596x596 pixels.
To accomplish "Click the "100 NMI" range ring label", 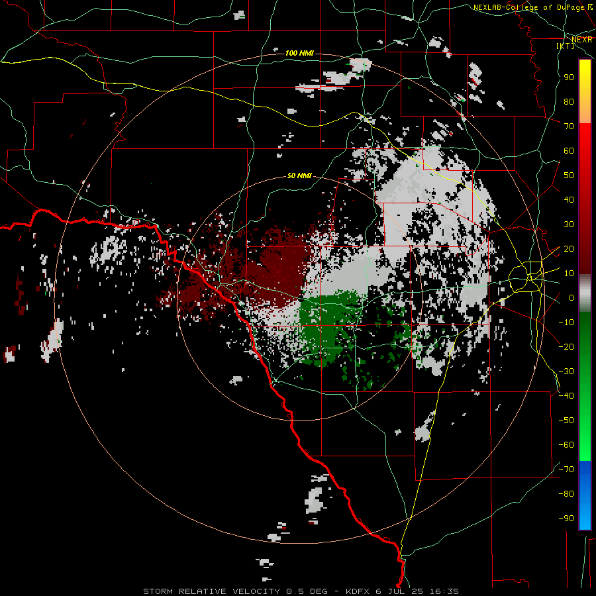I will click(x=299, y=53).
